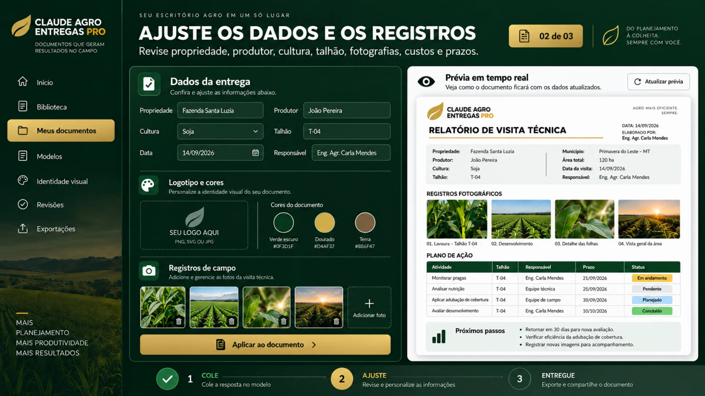The image size is (705, 396).
Task: Click the Responsável field Eng. Agr. Carla Mendes
Action: pyautogui.click(x=351, y=153)
